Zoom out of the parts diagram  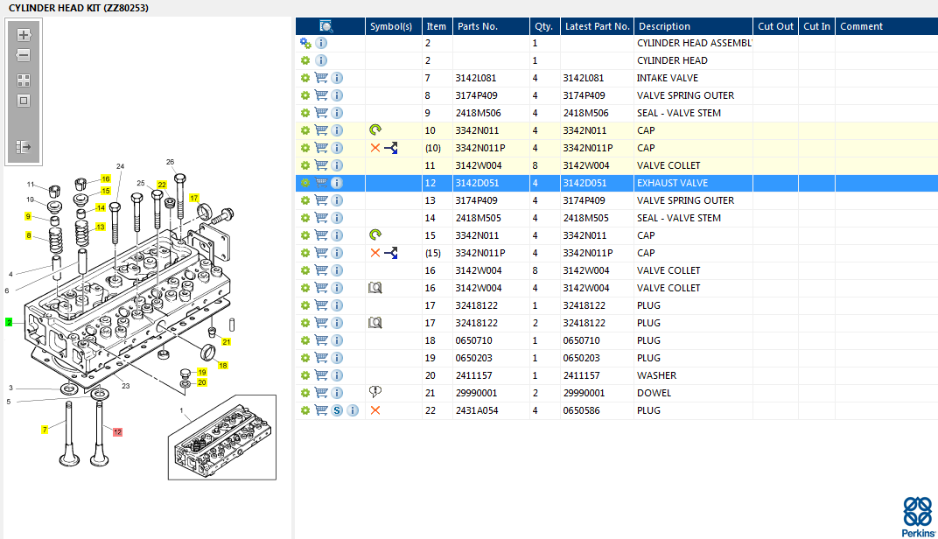(x=24, y=55)
